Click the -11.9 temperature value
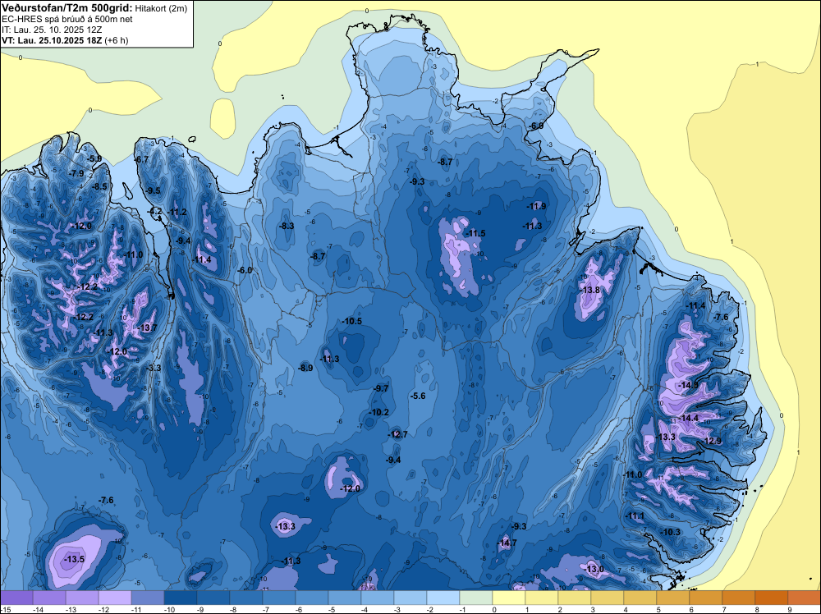The height and width of the screenshot is (614, 821). [x=536, y=206]
